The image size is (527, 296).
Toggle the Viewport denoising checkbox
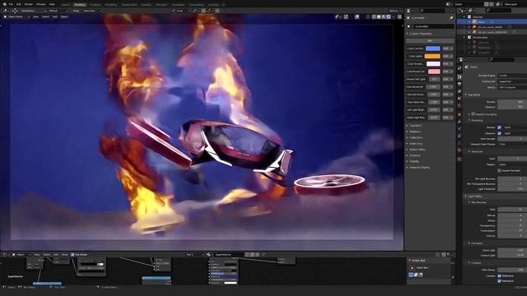coord(499,133)
